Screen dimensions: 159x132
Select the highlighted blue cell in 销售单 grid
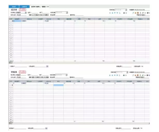tap(58, 85)
